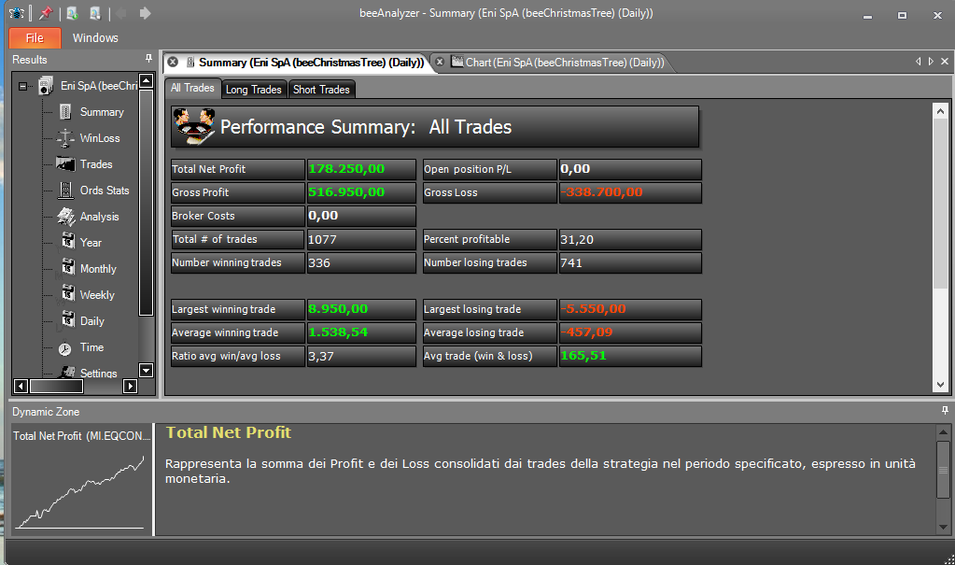The width and height of the screenshot is (955, 565).
Task: Collapse the Eni SpA tree node
Action: 22,87
